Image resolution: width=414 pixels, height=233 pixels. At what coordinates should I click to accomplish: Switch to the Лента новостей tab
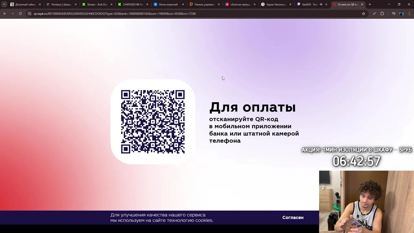pyautogui.click(x=168, y=5)
